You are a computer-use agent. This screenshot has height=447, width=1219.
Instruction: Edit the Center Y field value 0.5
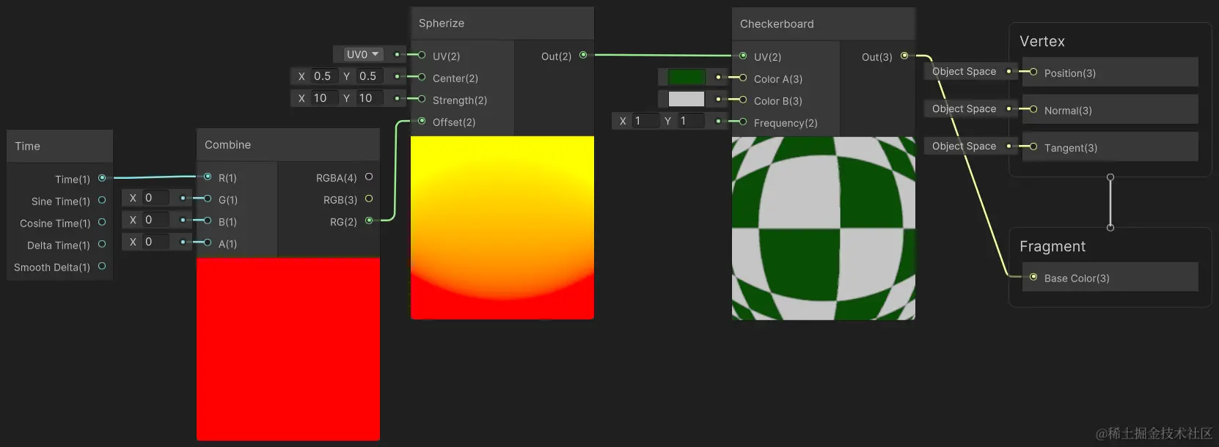(x=370, y=76)
